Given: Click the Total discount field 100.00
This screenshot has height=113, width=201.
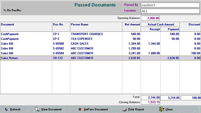Looking at the screenshot, I should pos(191,98).
